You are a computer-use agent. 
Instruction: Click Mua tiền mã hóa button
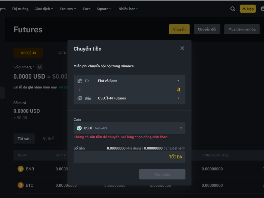242,29
